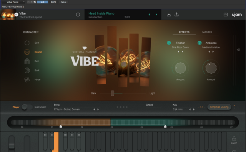
Task: Click the load preset icon with tray
Action: click(x=169, y=15)
